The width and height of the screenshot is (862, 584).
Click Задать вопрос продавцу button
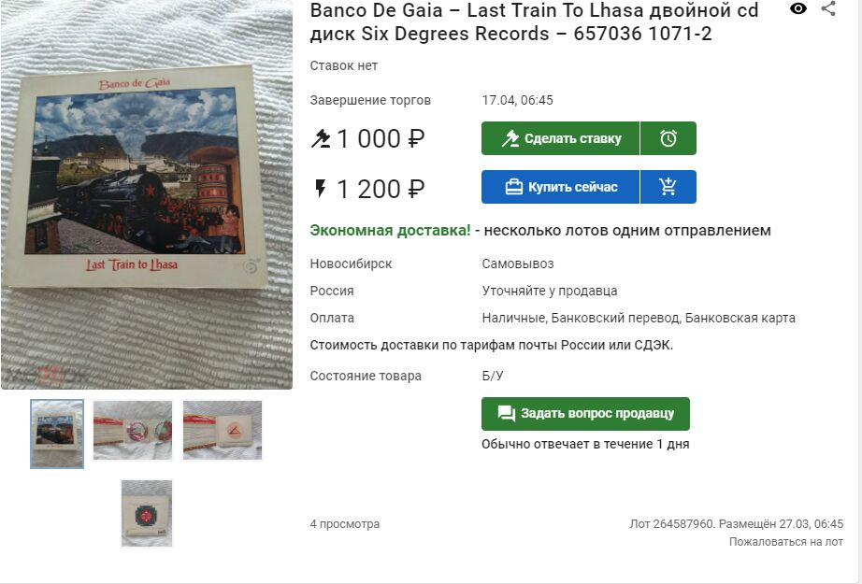click(585, 414)
